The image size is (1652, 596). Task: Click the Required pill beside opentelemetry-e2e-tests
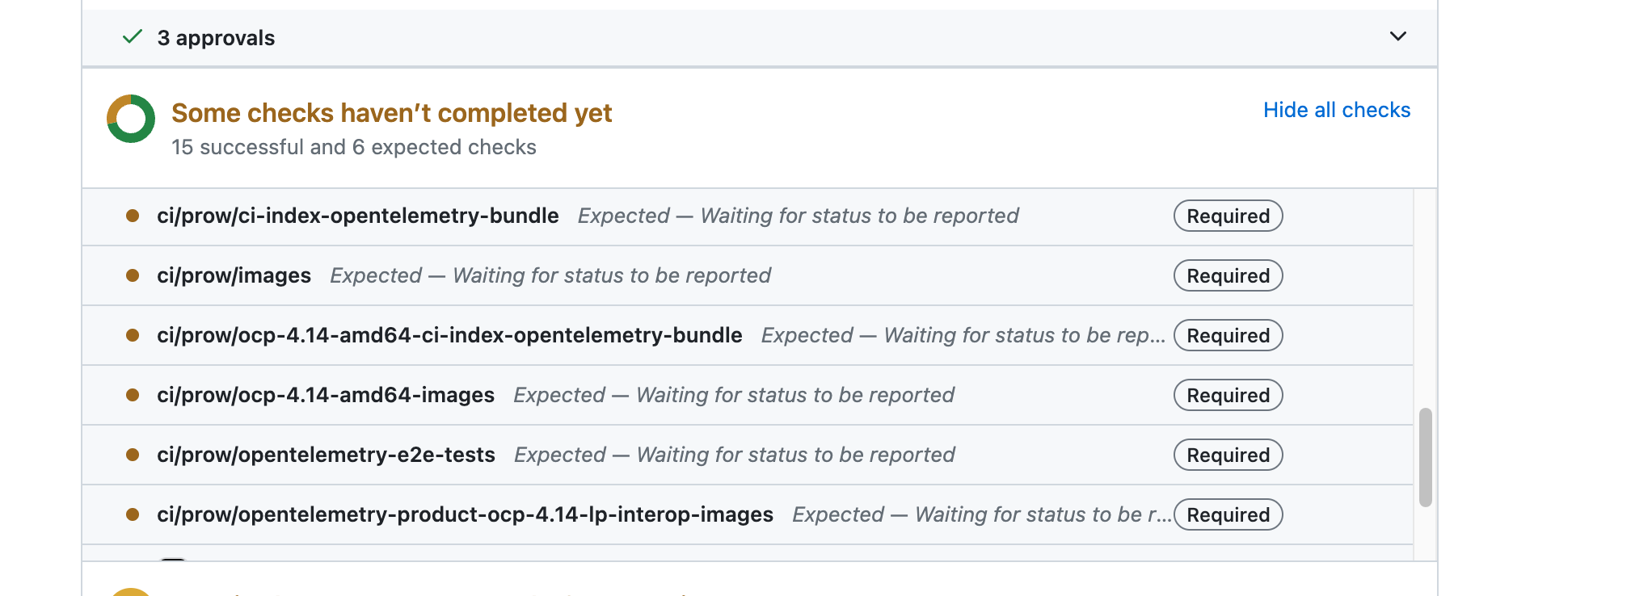[x=1227, y=455]
